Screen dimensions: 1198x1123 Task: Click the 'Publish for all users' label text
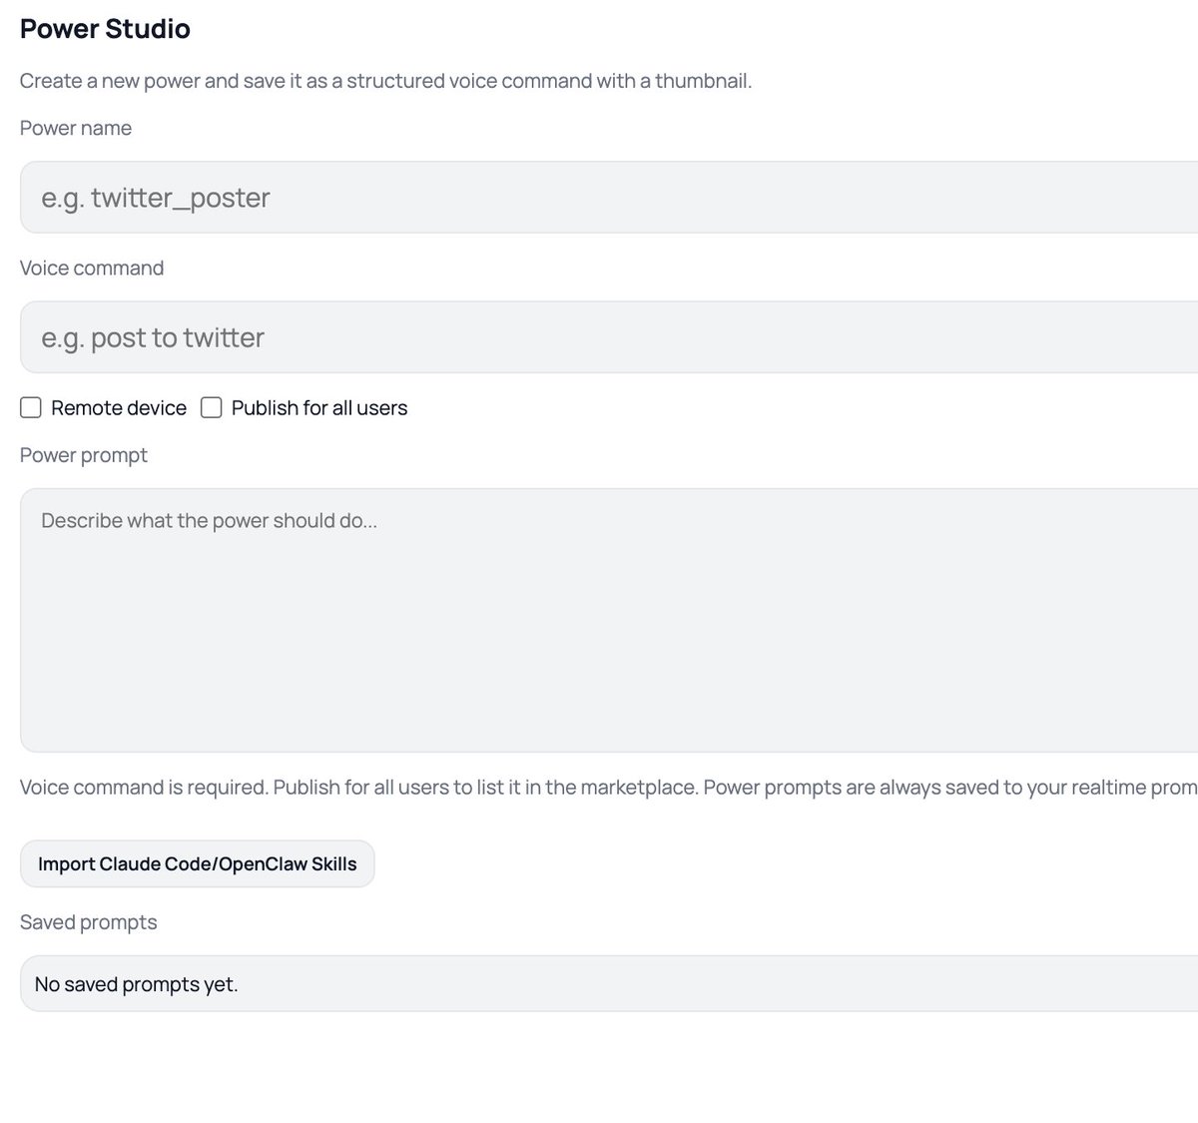319,407
